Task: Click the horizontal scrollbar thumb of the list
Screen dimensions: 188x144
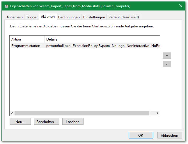Action: tap(81, 113)
